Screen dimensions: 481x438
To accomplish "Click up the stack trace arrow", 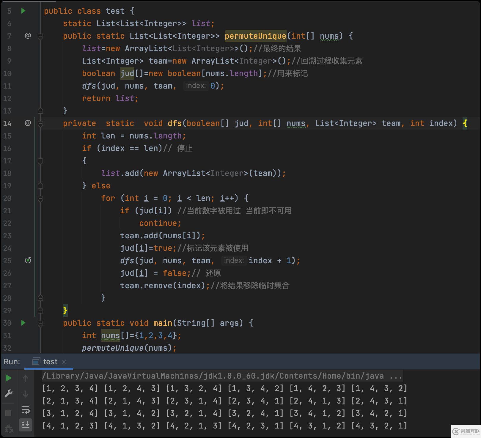I will click(x=26, y=378).
